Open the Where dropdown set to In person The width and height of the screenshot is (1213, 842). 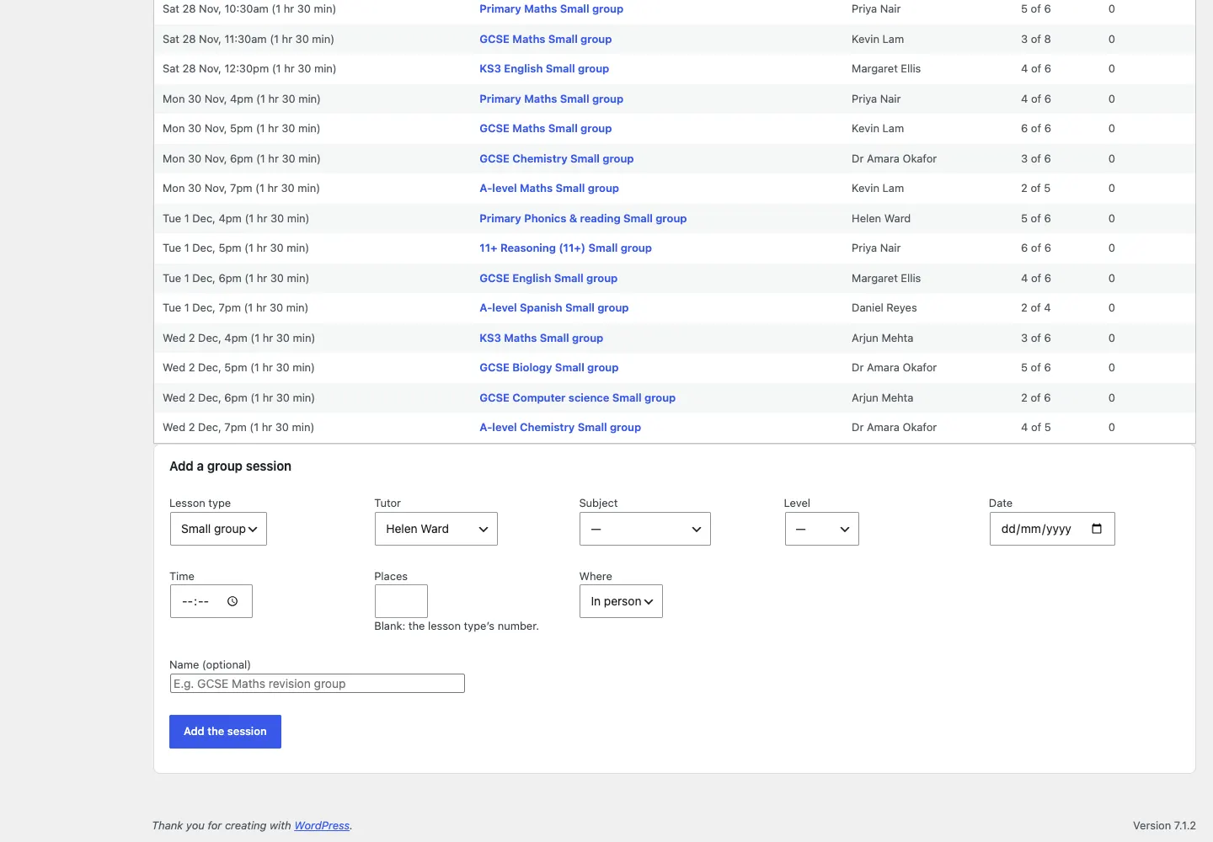[621, 601]
